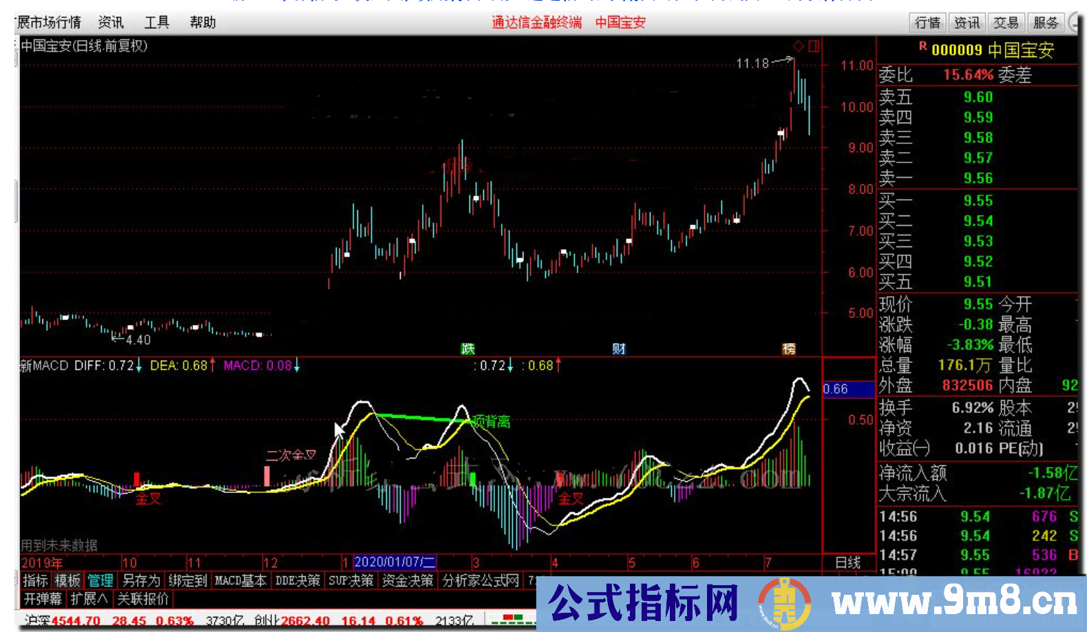Switch to DDE决策 indicator tab
This screenshot has width=1087, height=632.
click(x=297, y=580)
